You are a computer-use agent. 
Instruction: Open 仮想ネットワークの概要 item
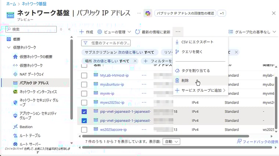click(x=36, y=57)
